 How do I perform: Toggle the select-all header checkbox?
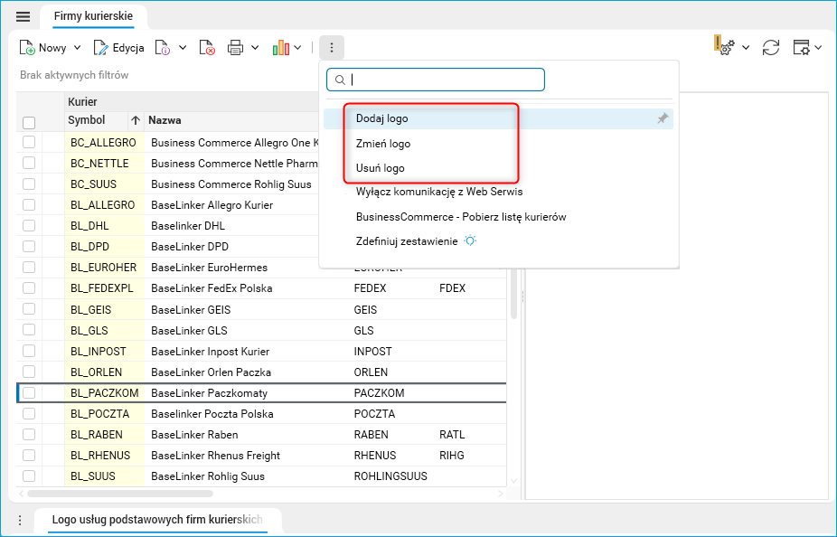pyautogui.click(x=29, y=123)
